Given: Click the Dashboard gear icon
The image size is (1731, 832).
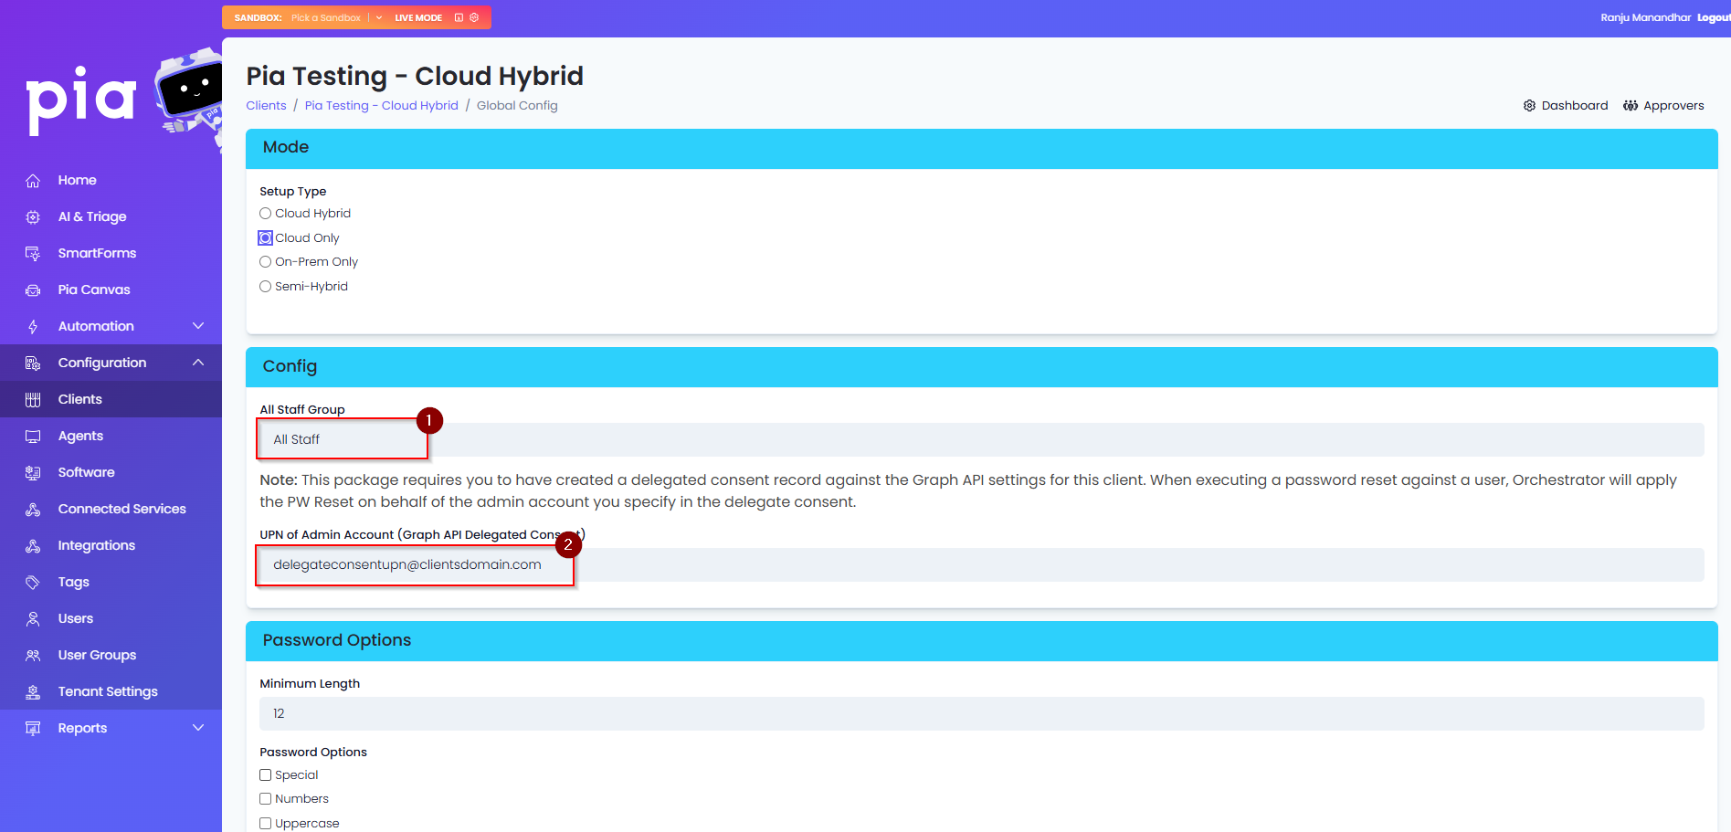Looking at the screenshot, I should point(1529,106).
